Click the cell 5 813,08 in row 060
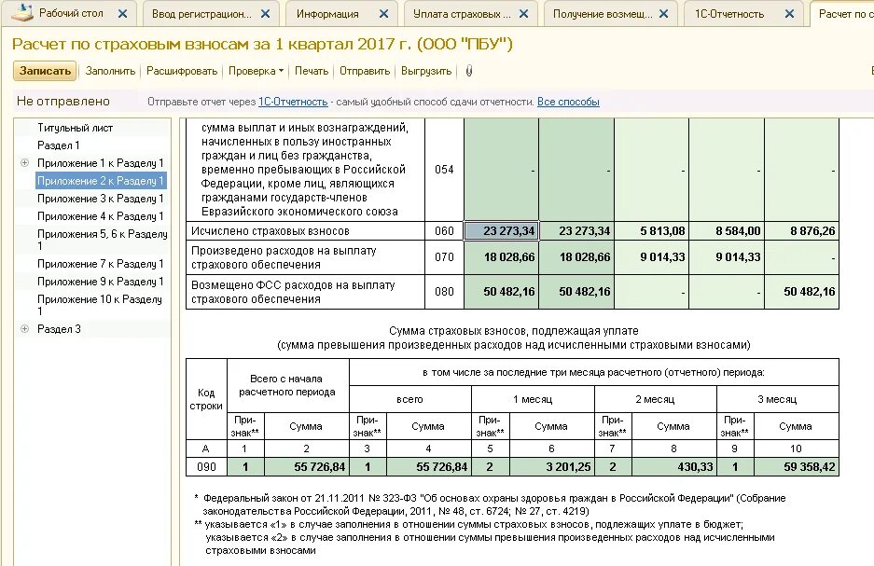Screen dimensions: 874x566 click(652, 230)
